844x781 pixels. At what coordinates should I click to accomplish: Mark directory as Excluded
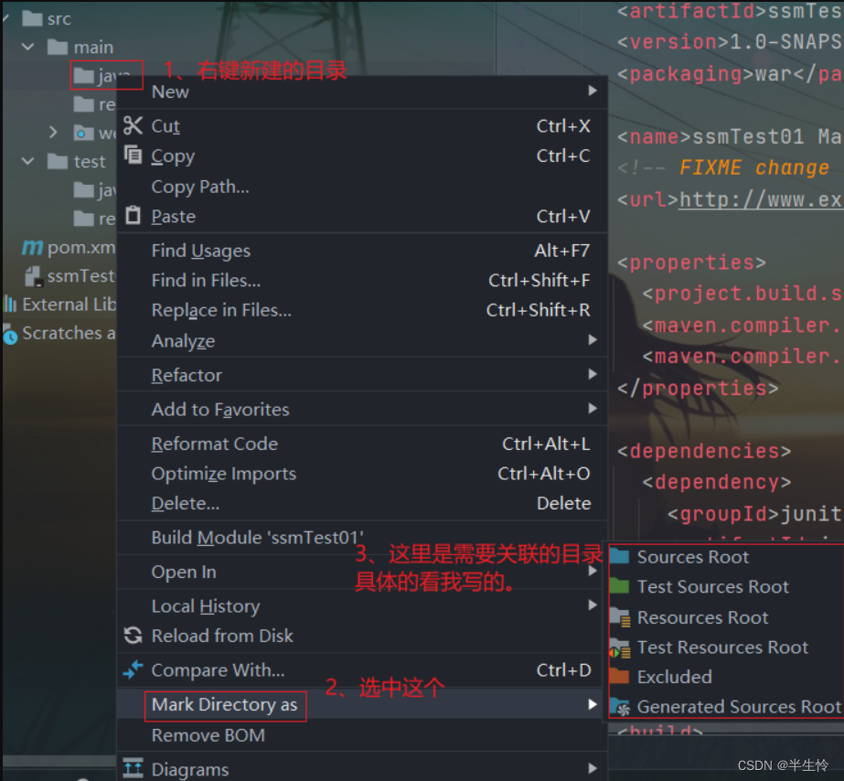(x=727, y=677)
